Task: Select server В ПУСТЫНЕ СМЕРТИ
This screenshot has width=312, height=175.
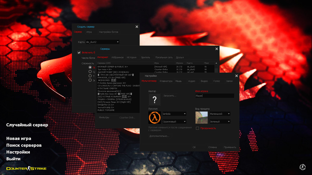Action: pyautogui.click(x=118, y=88)
